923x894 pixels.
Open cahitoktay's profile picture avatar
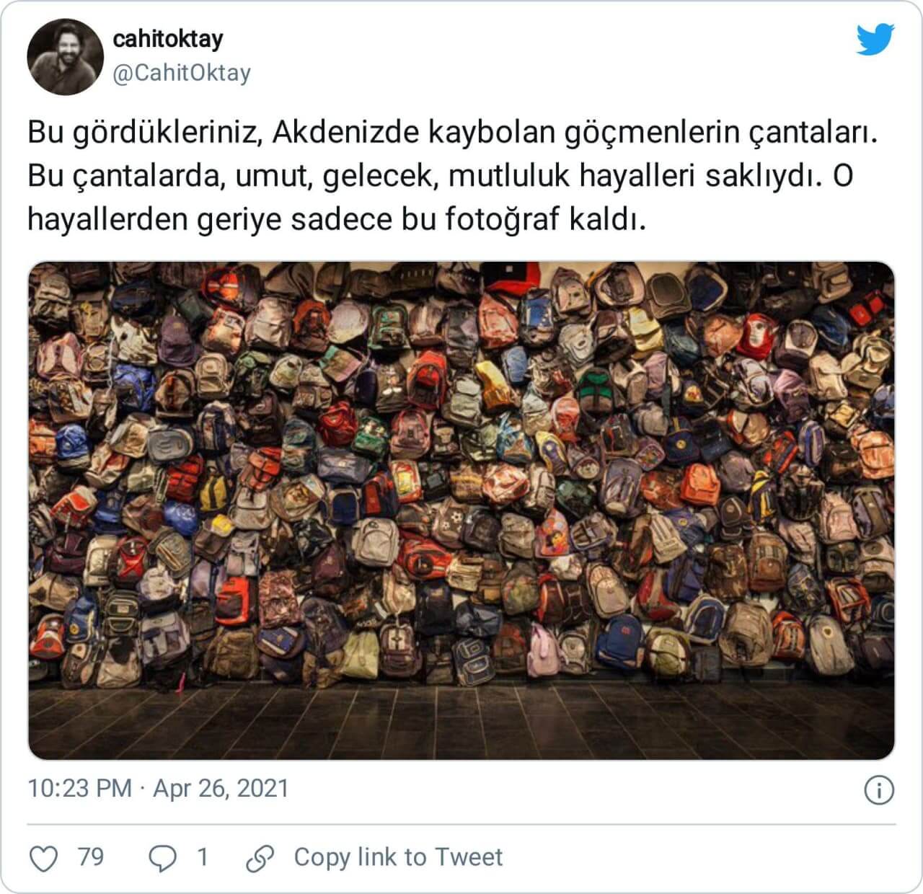tap(65, 57)
